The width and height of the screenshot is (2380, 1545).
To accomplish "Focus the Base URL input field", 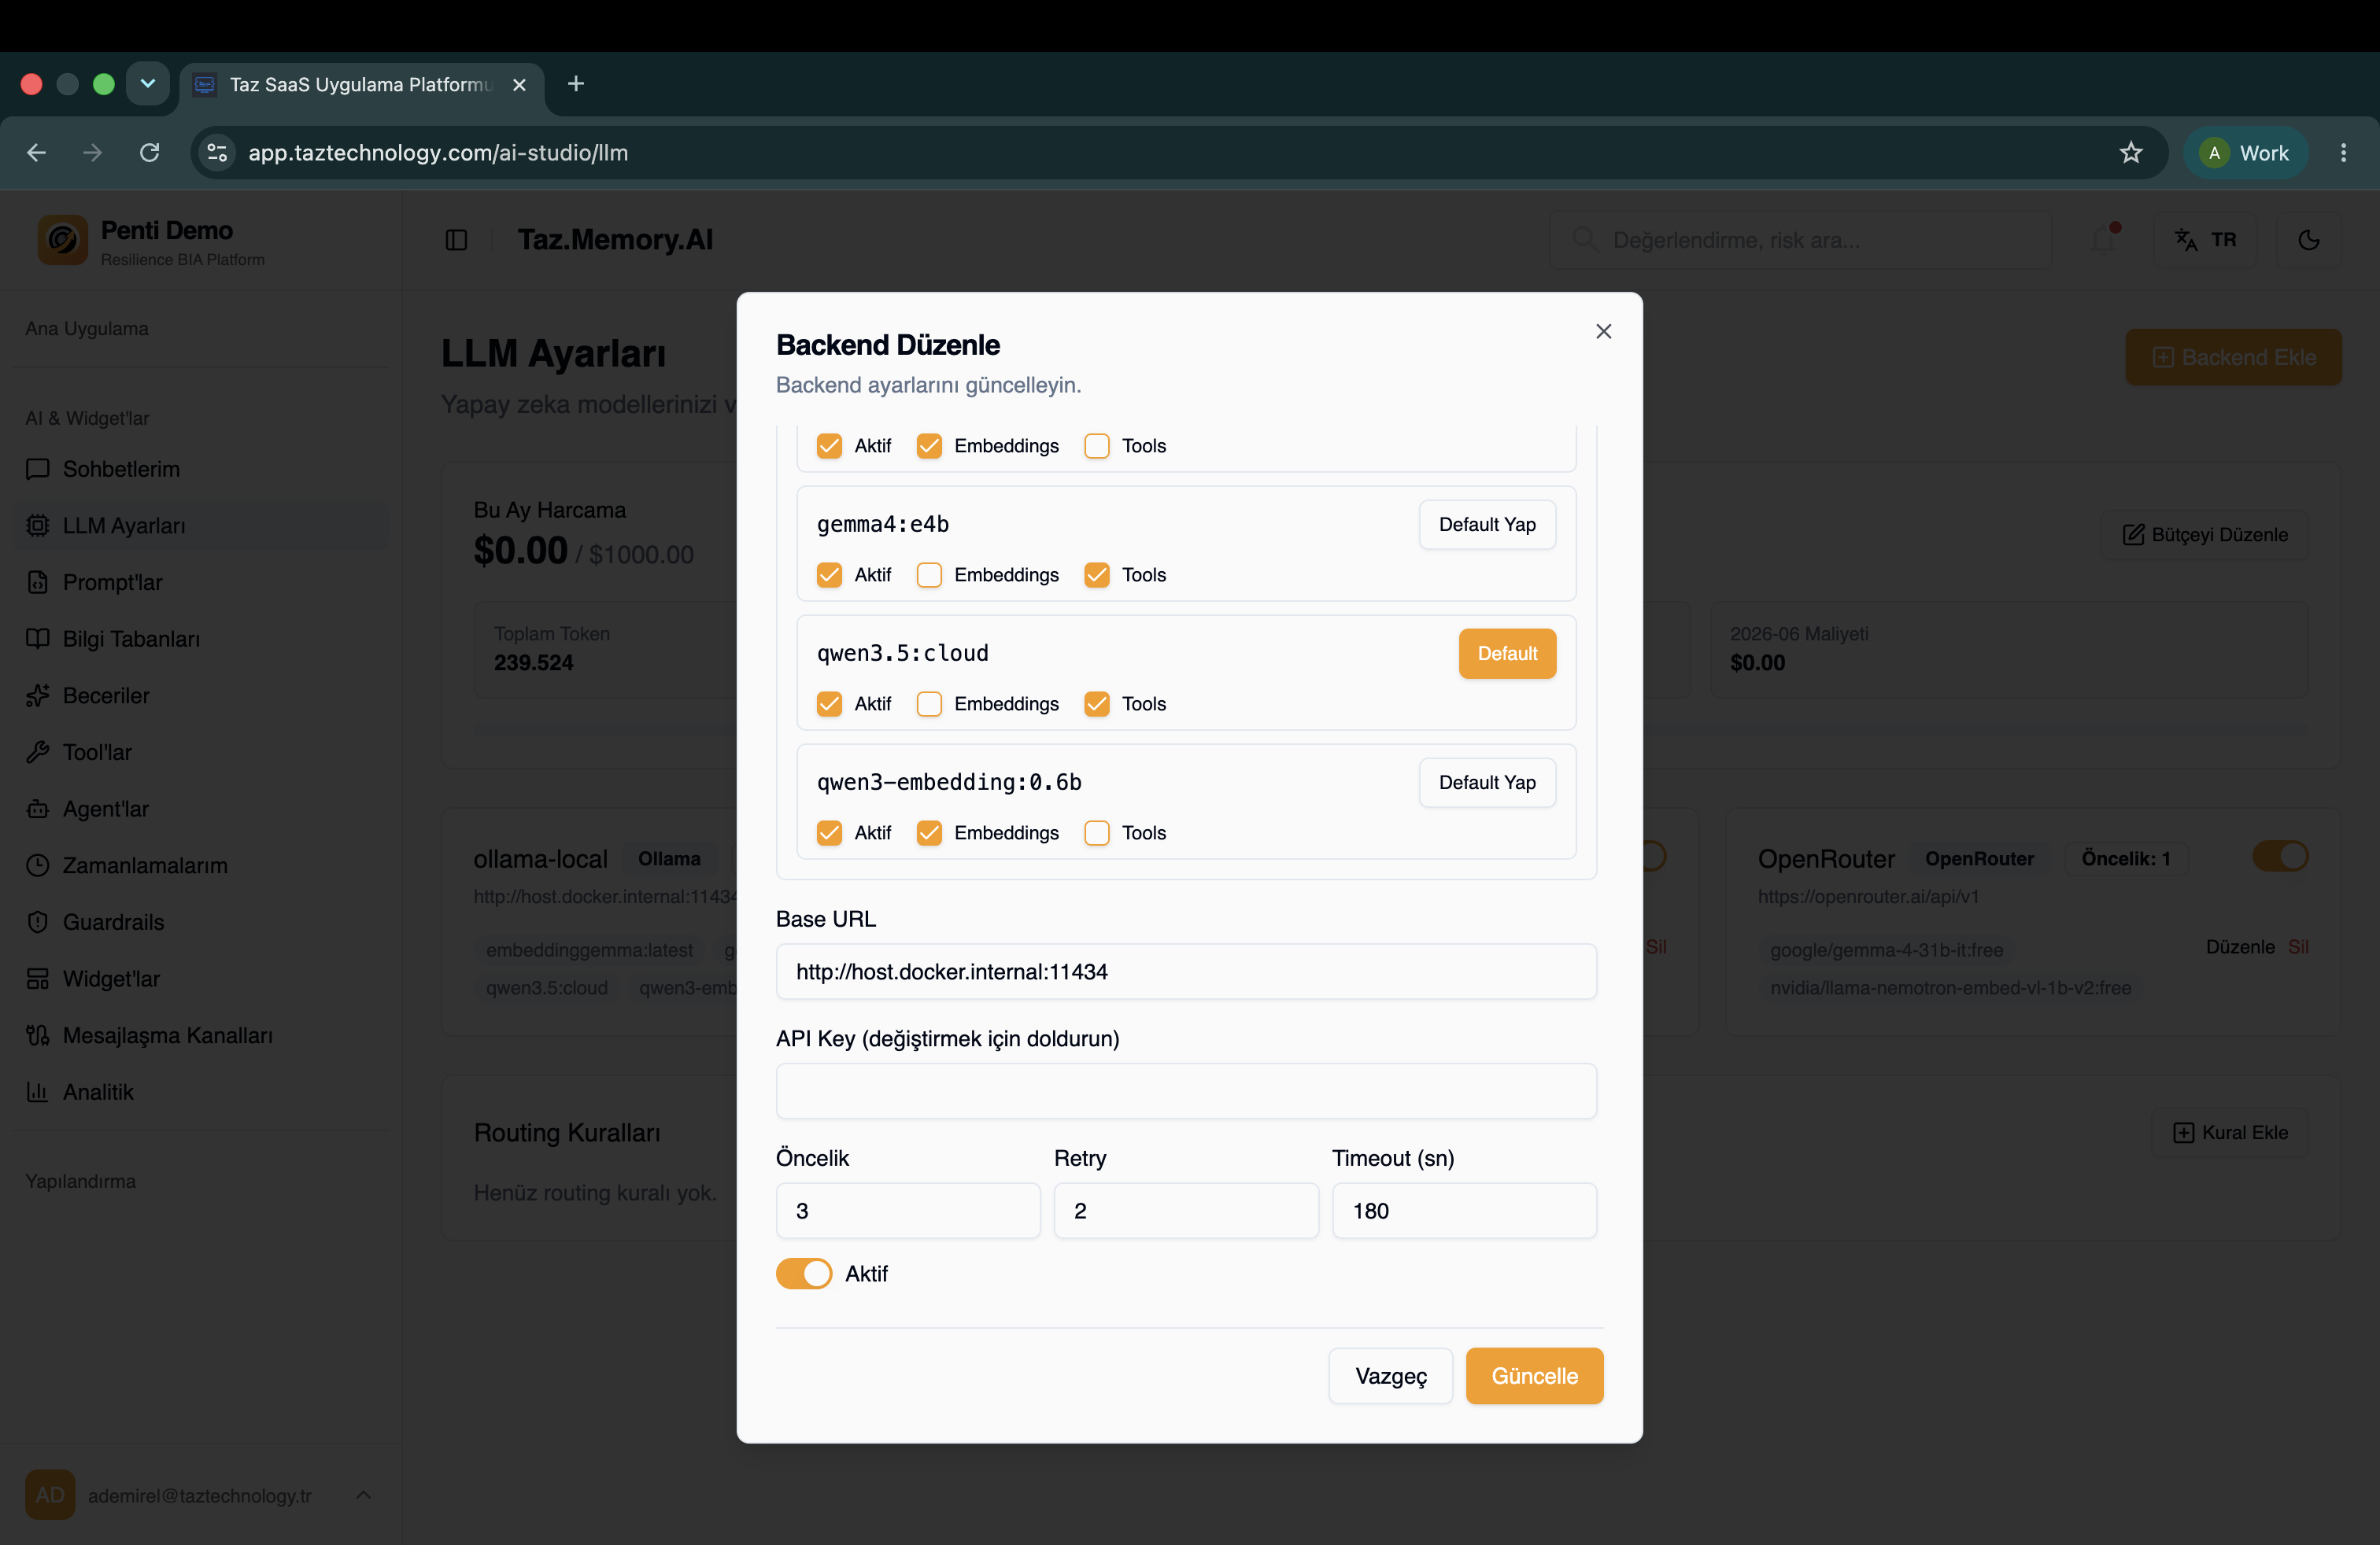I will click(x=1186, y=972).
